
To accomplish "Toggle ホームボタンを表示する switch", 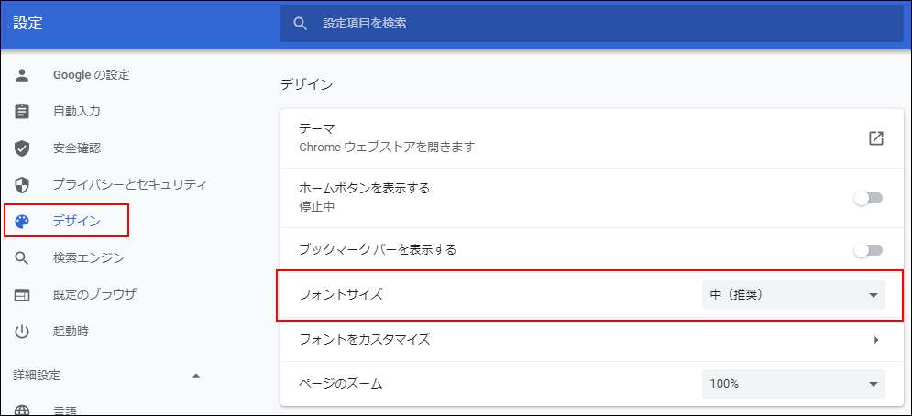I will coord(867,198).
